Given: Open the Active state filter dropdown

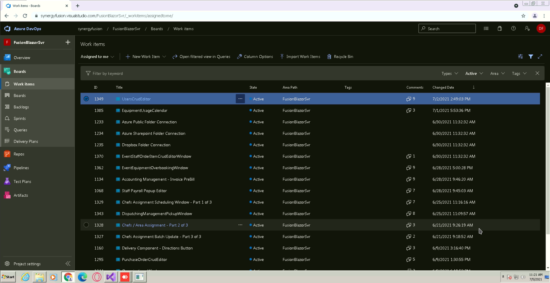Looking at the screenshot, I should pos(474,74).
